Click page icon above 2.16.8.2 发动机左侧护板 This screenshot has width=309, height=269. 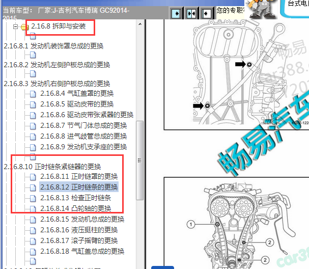(x=33, y=55)
